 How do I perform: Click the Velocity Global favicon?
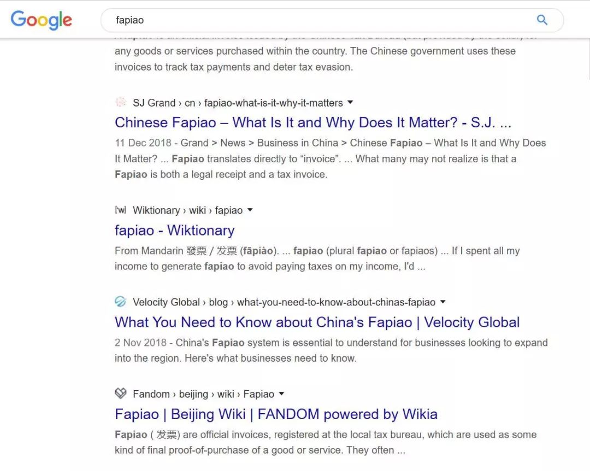click(120, 302)
